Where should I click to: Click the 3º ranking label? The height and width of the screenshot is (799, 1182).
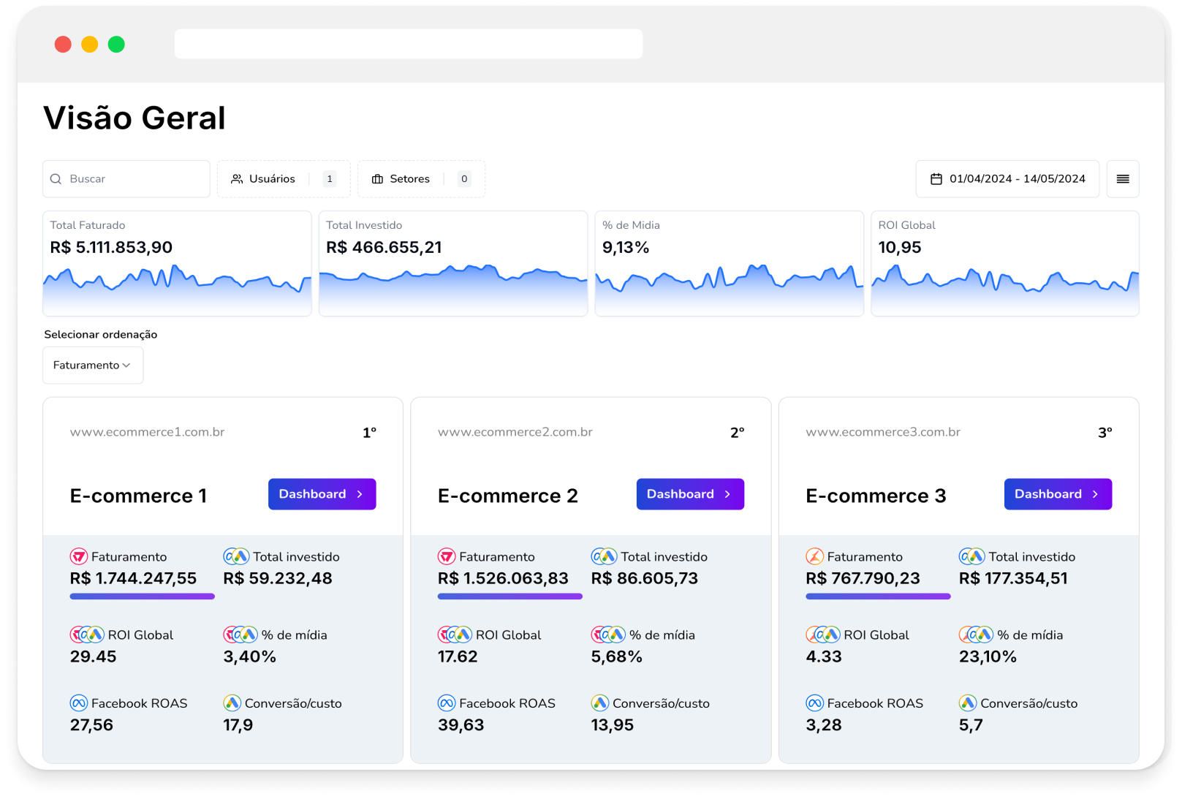click(1105, 433)
